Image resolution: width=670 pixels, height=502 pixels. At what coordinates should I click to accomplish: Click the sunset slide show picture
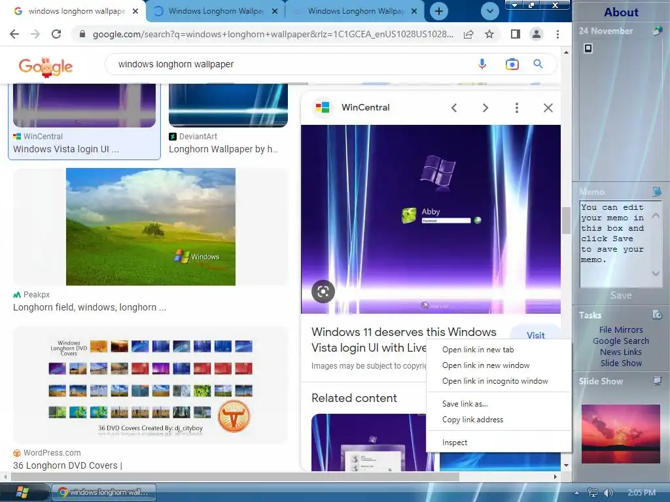tap(620, 434)
